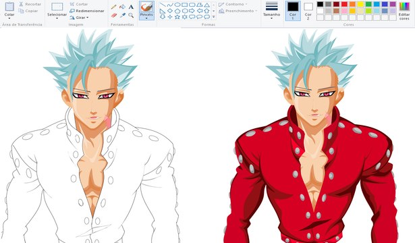This screenshot has height=243, width=415.
Task: Choose the Oval callout shape
Action: pos(200,17)
